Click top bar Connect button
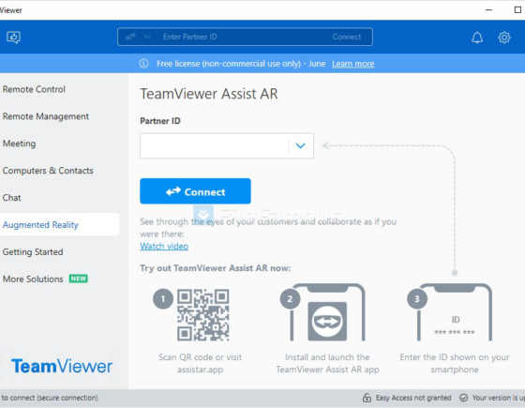The width and height of the screenshot is (525, 408). point(347,37)
